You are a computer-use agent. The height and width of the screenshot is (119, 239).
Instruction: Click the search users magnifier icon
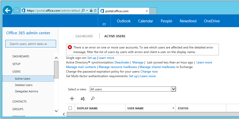pyautogui.click(x=92, y=99)
